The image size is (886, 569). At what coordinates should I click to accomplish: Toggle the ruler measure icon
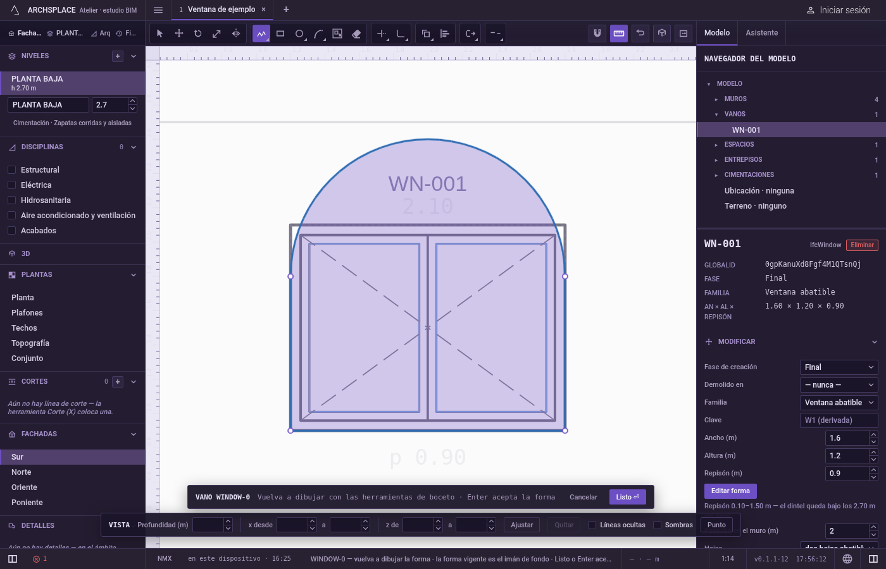click(x=619, y=34)
